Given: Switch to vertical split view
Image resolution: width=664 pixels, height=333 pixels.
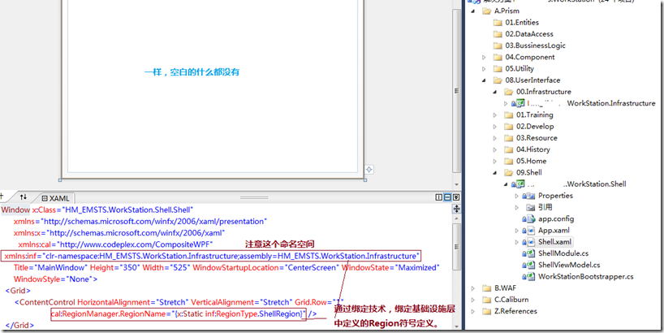Looking at the screenshot, I should (439, 197).
